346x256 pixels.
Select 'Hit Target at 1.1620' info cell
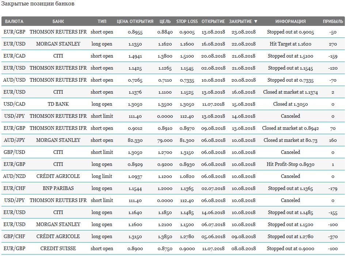coord(290,44)
